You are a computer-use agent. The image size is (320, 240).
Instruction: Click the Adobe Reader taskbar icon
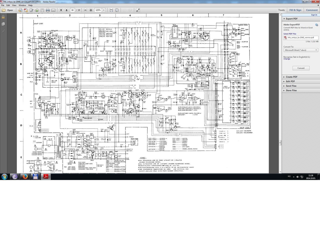(x=46, y=177)
